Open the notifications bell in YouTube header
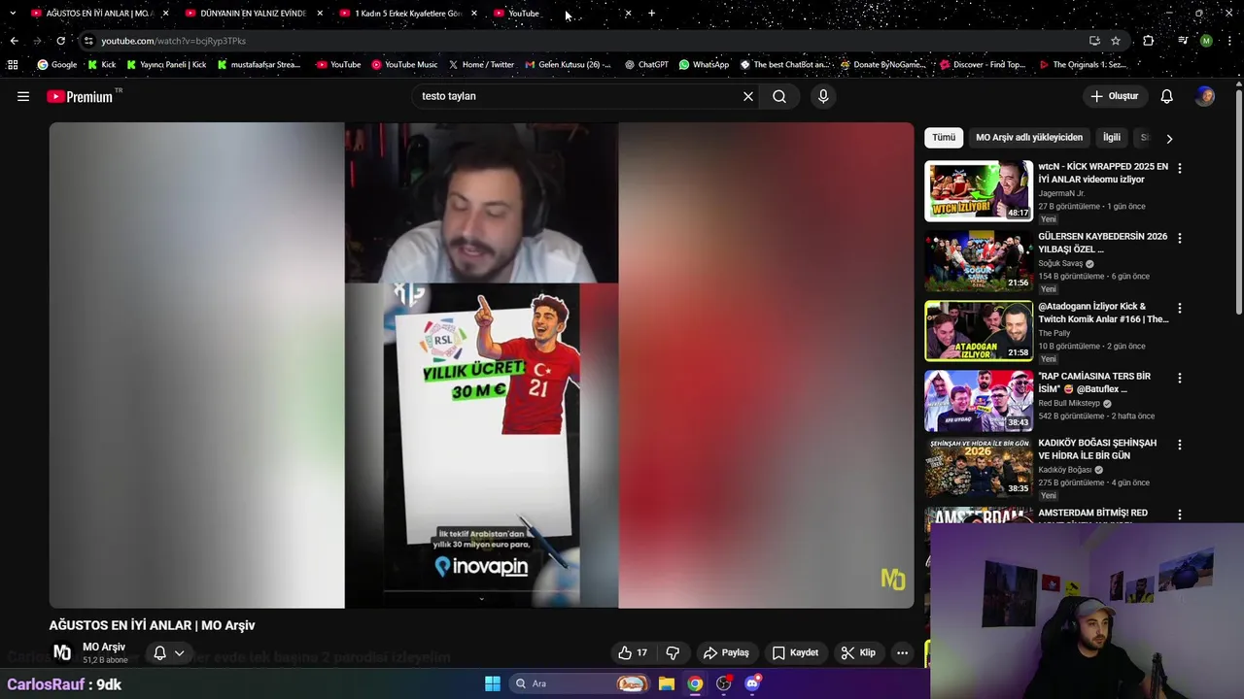 1167,96
